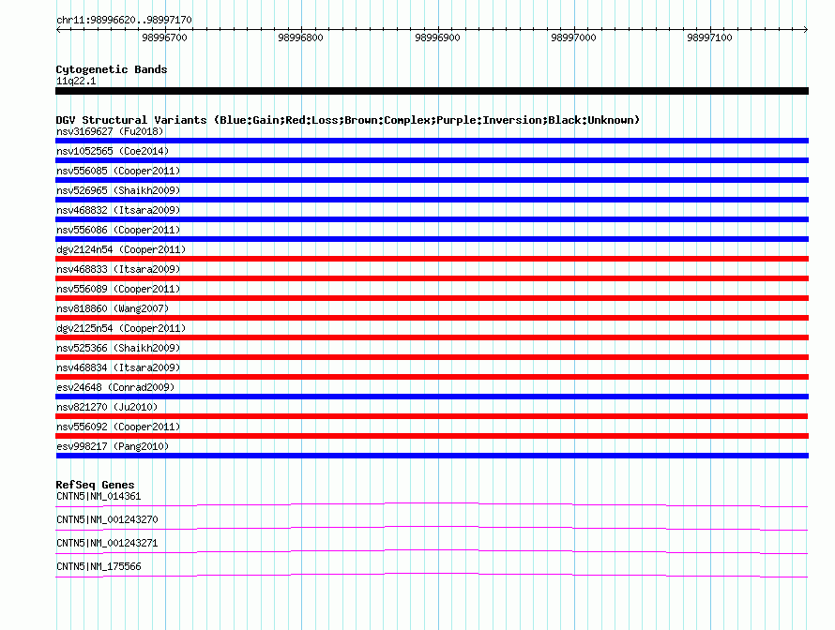Click the chr11:98996620..98997170 region label
The height and width of the screenshot is (630, 835).
tap(124, 20)
